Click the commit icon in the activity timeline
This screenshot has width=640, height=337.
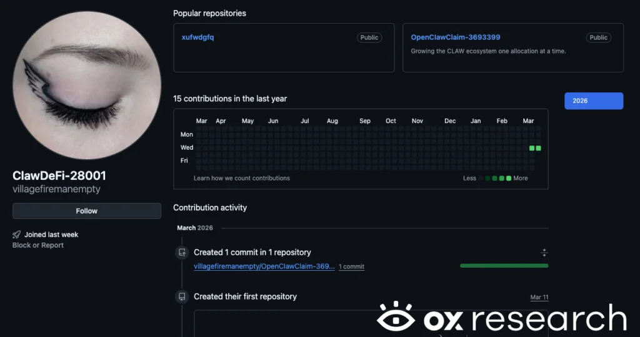(182, 252)
